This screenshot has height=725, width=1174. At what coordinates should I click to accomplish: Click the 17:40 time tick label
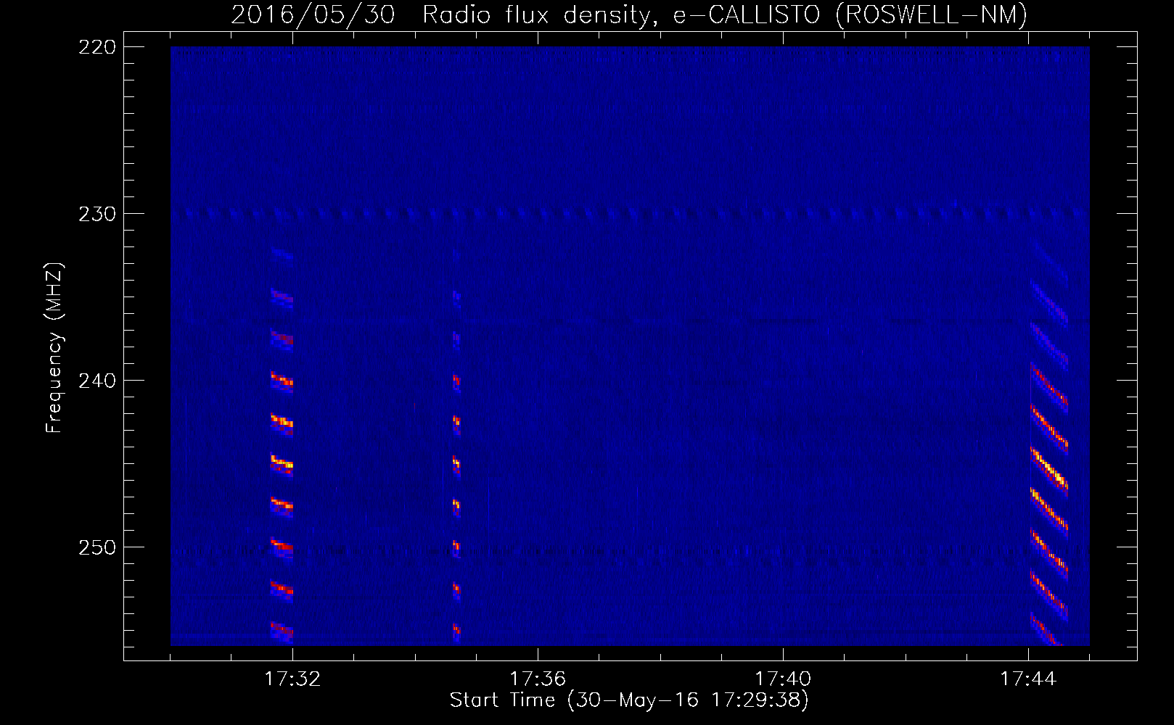[783, 679]
